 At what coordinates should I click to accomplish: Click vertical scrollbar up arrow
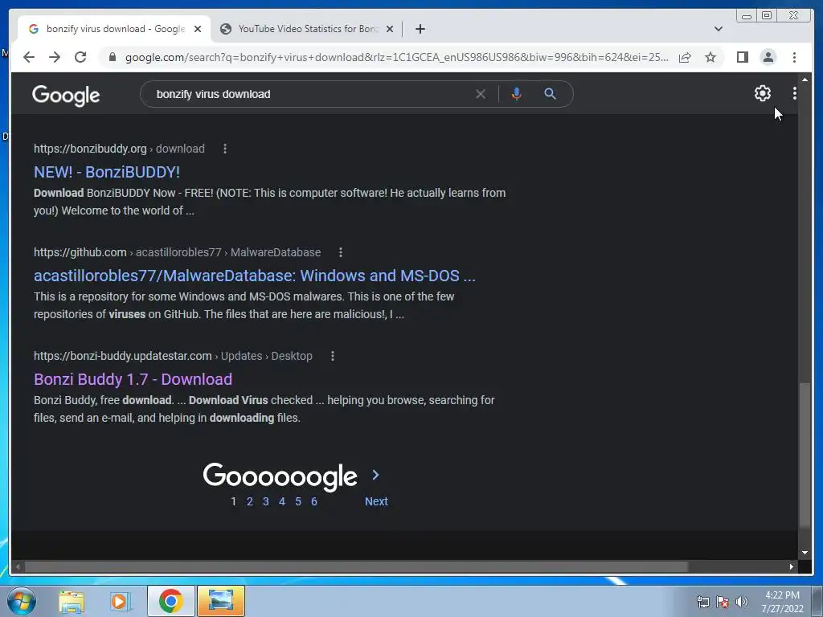click(x=805, y=80)
